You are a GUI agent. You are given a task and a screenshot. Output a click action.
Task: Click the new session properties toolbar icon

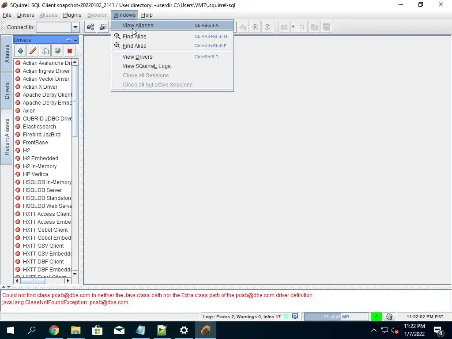click(x=102, y=27)
